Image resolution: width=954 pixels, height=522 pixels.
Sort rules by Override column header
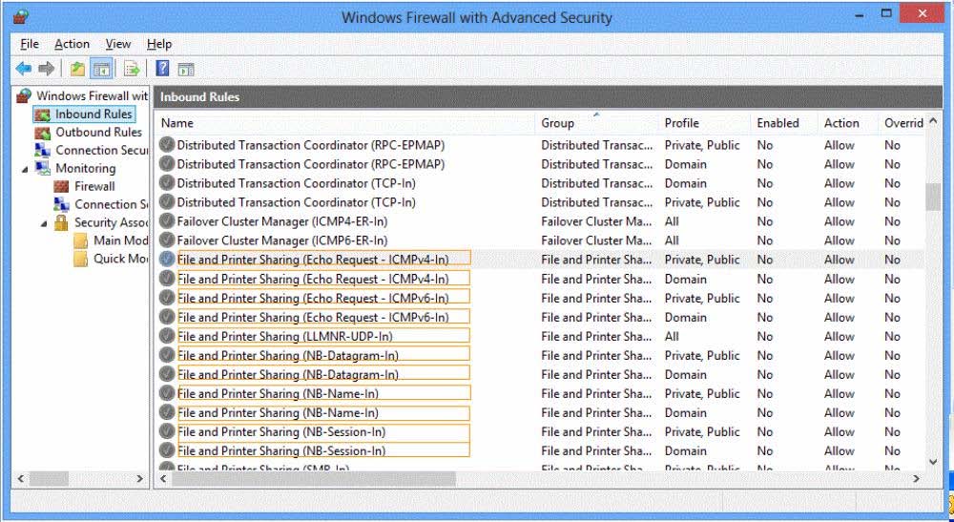pos(903,123)
